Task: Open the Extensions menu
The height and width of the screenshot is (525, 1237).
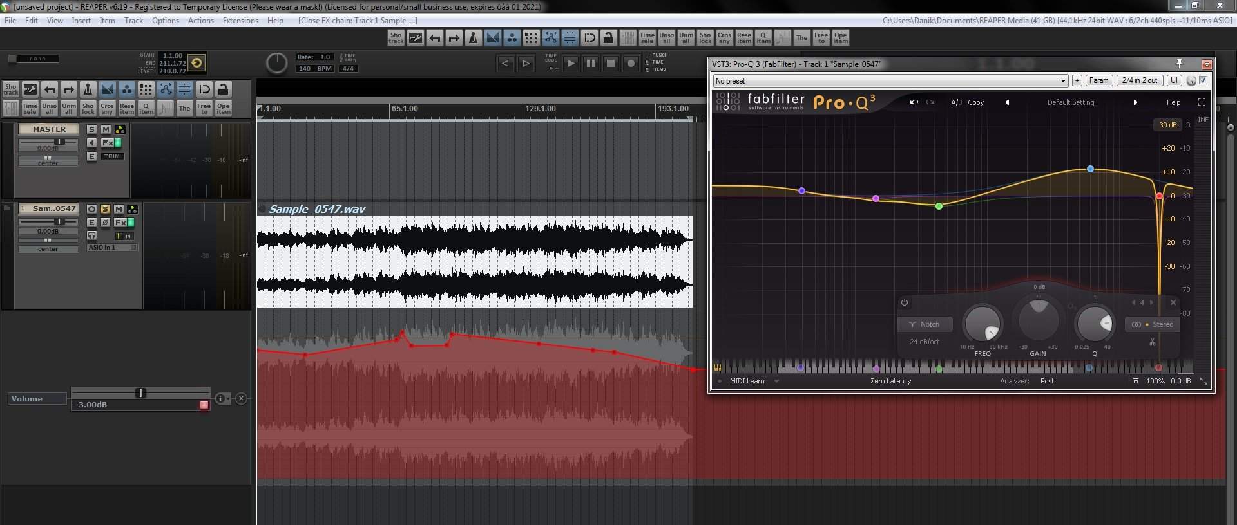Action: pyautogui.click(x=240, y=21)
